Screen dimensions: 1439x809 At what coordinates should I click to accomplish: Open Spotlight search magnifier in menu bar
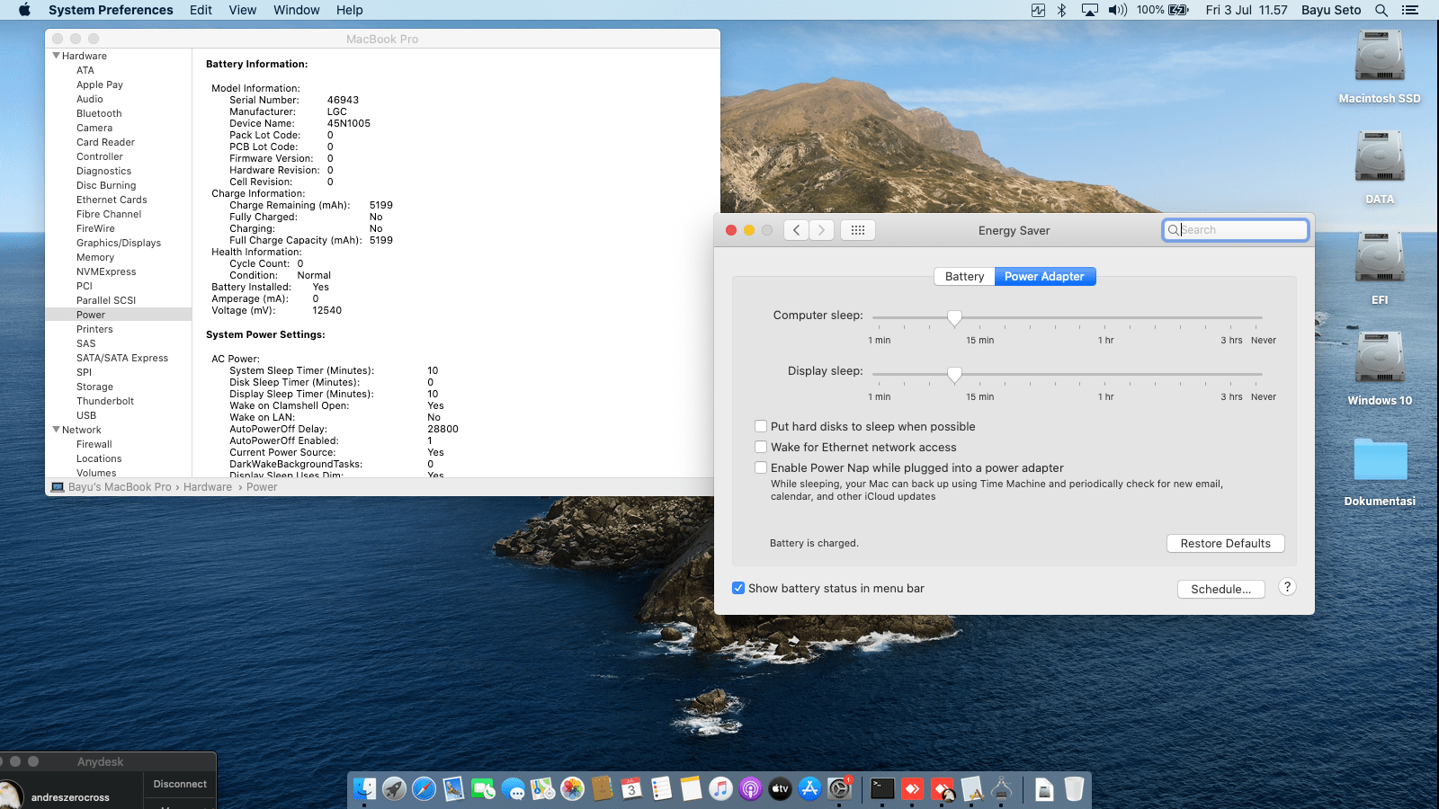(x=1381, y=10)
